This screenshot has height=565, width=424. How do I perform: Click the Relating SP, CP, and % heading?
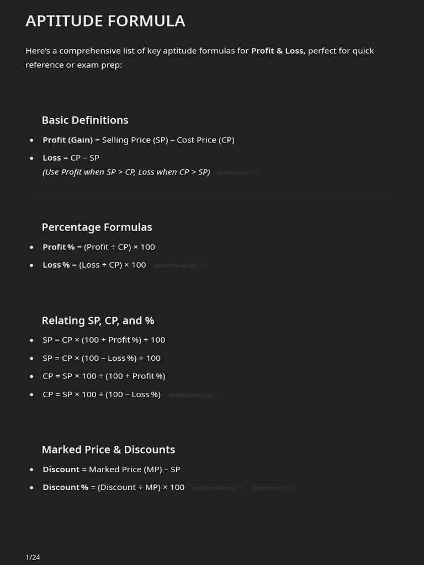click(x=98, y=321)
